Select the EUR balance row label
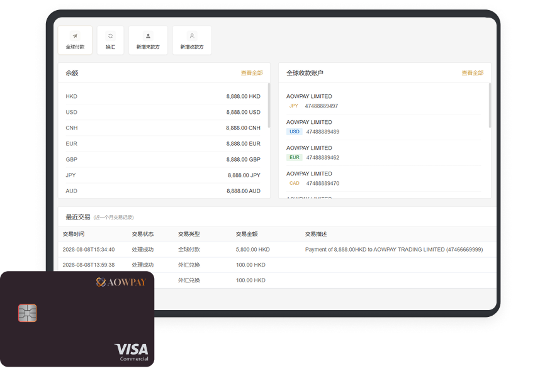 point(71,144)
